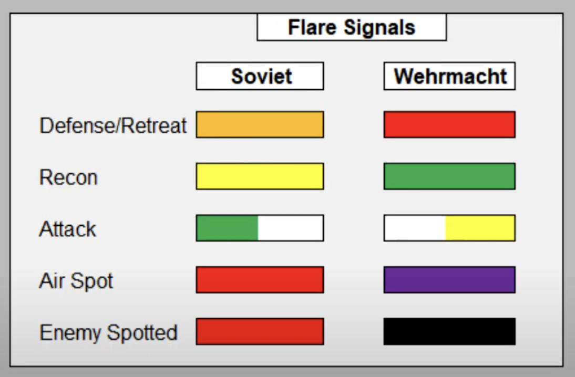
Task: Choose the purple Wehrmacht Air Spot swatch
Action: [449, 279]
